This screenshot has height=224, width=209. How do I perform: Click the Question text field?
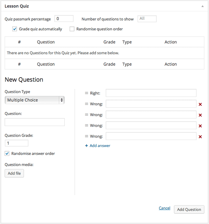[x=35, y=122]
